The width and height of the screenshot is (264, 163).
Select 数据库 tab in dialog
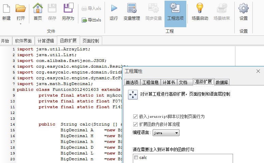222,82
